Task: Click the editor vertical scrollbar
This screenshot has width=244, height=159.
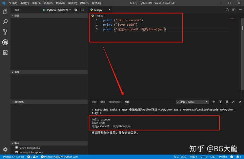Action: click(x=242, y=55)
